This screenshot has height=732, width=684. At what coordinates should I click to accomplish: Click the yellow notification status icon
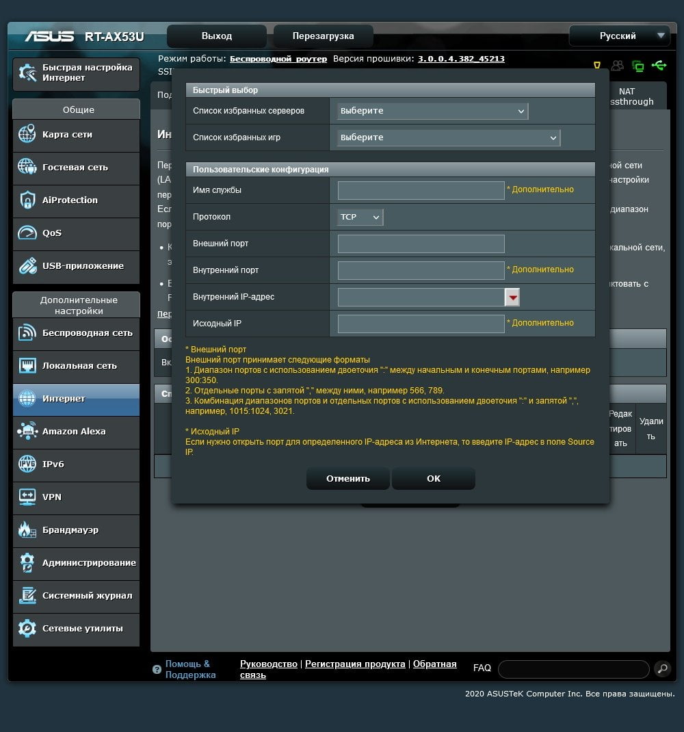point(596,66)
